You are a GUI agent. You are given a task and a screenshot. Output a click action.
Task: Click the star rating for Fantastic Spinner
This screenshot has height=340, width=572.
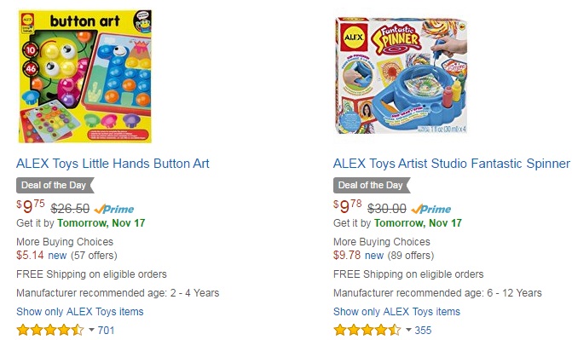[x=367, y=330]
